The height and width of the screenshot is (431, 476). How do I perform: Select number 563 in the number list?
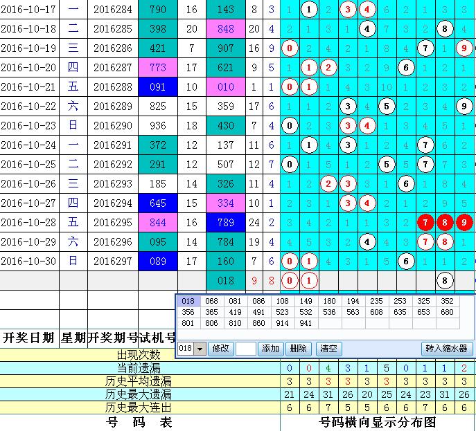(x=353, y=312)
